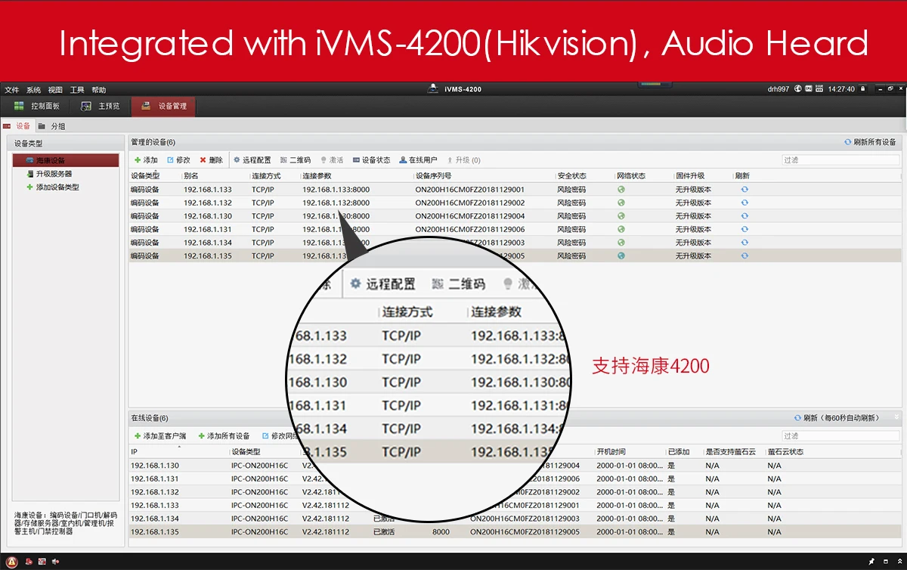
Task: Click the managed devices 过滤 filter field
Action: coord(840,160)
